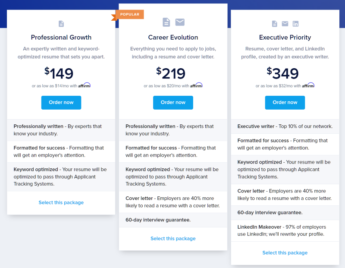Click the Career Evolution plan title
Screen dimensions: 345x268
(173, 38)
